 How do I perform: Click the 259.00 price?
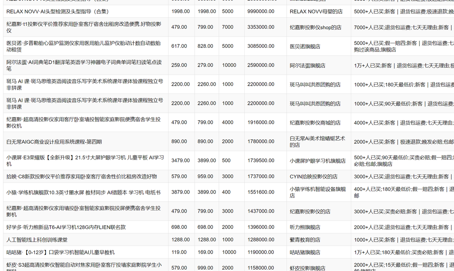tap(179, 65)
